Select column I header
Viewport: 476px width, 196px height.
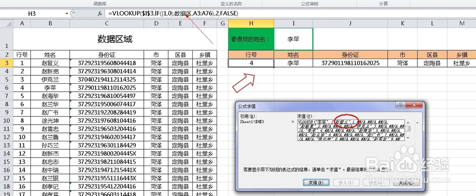point(294,23)
